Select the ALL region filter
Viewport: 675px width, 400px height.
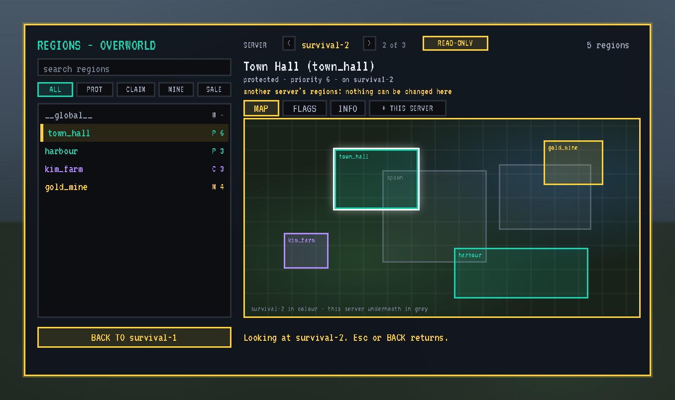(x=55, y=90)
